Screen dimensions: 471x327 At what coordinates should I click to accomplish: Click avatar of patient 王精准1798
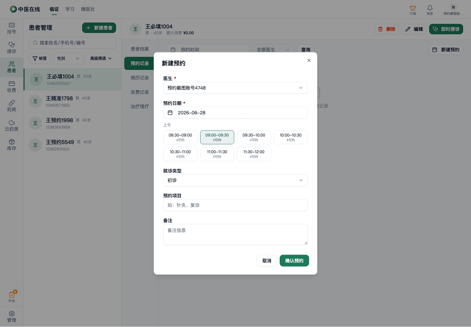point(35,101)
